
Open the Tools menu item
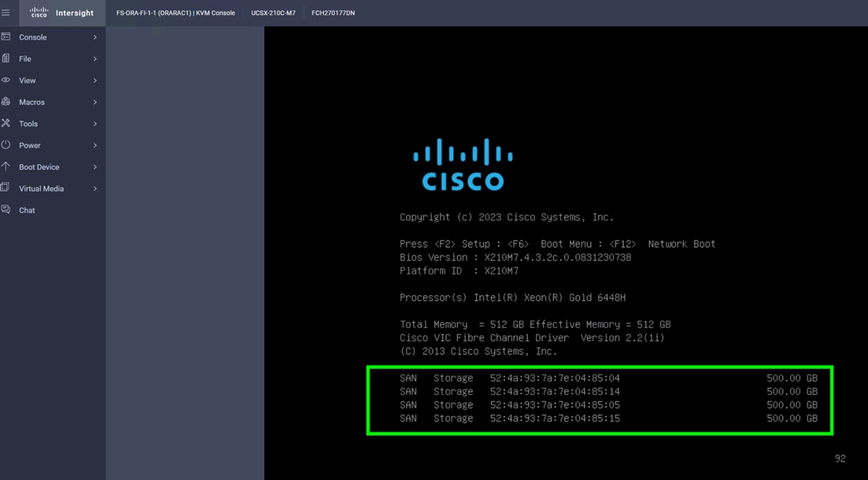point(52,124)
